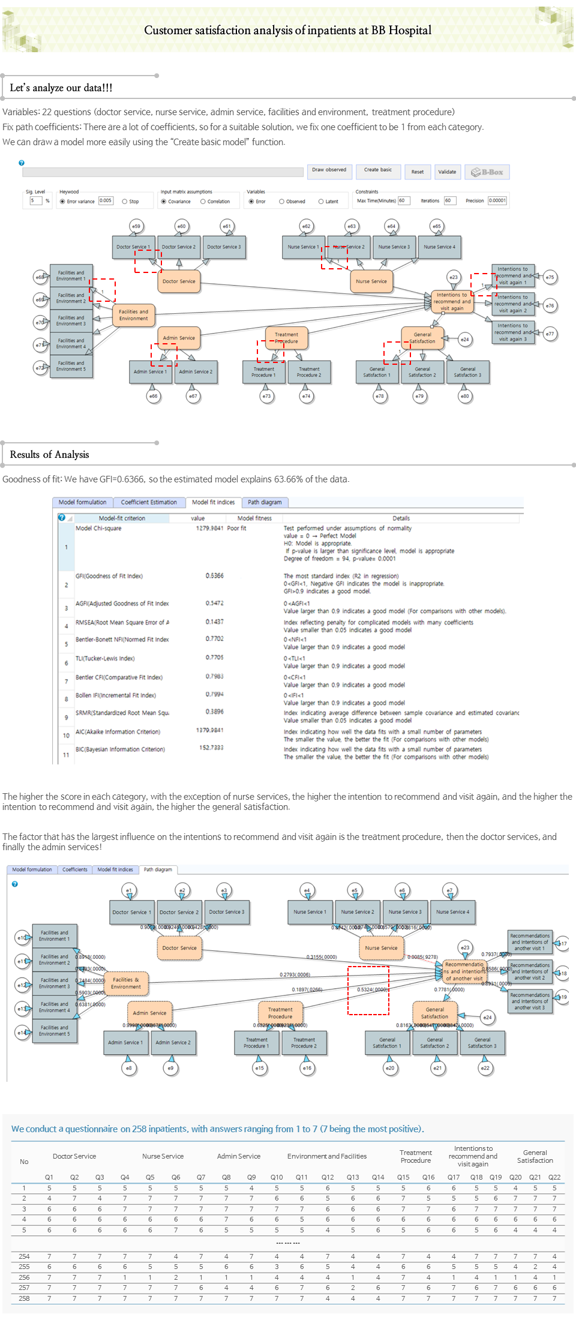The height and width of the screenshot is (1320, 576).
Task: Click the TLI(Tucker-Lewis Index) row
Action: [288, 662]
